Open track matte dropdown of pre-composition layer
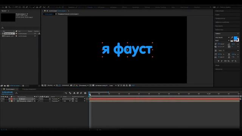Screen dimensions: 242x136 [x=67, y=101]
